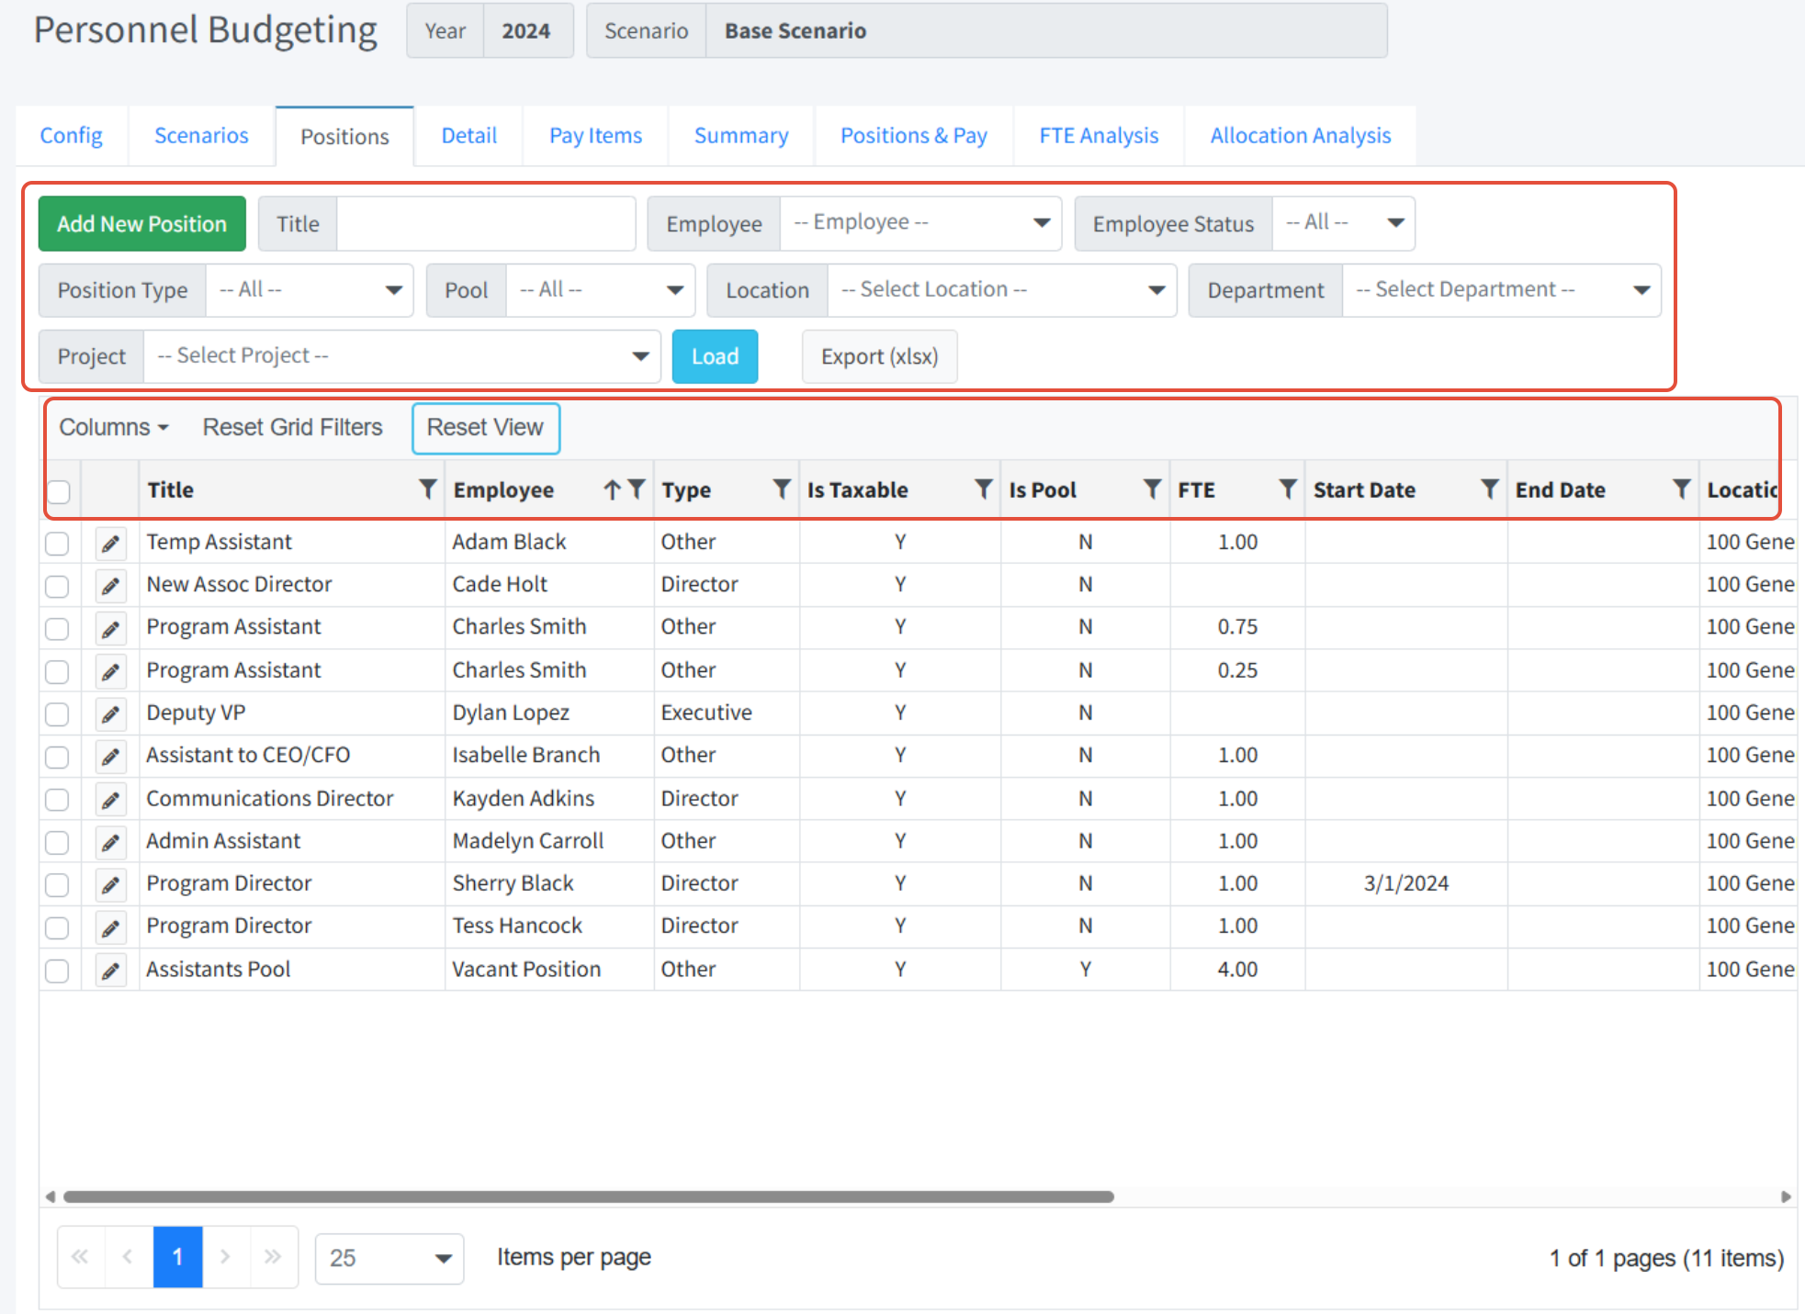Screen dimensions: 1805x1314
Task: Open the Pay Items tab
Action: pyautogui.click(x=595, y=136)
